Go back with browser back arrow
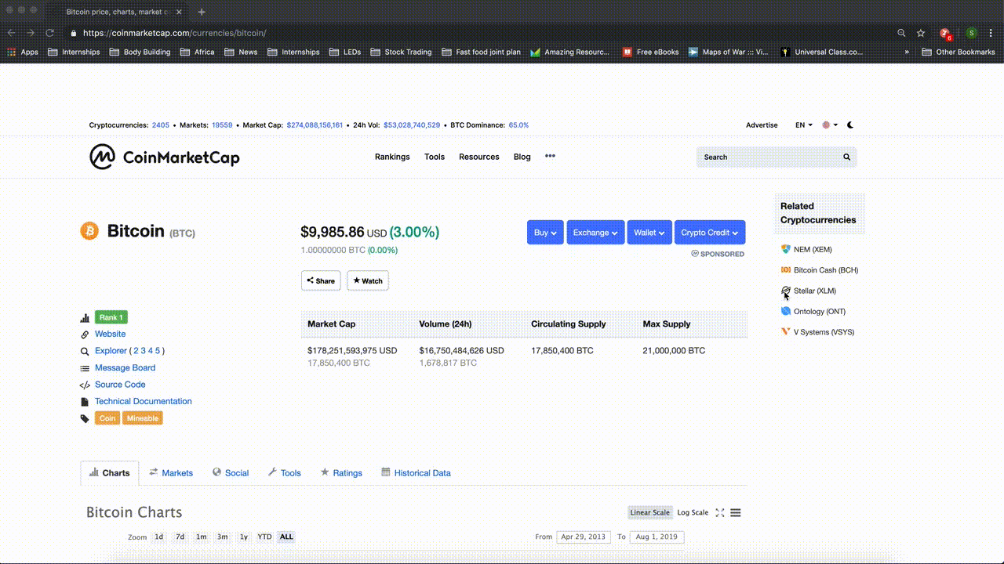The image size is (1004, 564). click(12, 33)
